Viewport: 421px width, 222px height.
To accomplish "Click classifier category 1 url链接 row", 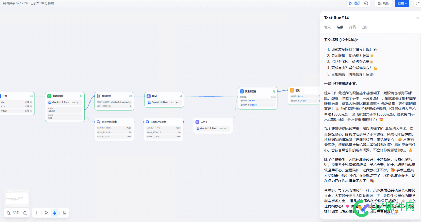I will coord(65,110).
